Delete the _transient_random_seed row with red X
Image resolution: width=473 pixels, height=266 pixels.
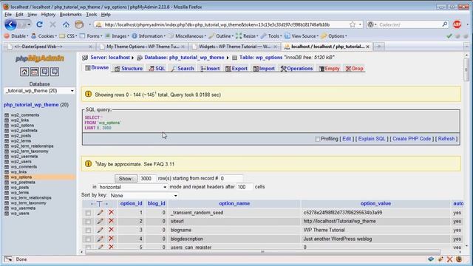(112, 212)
